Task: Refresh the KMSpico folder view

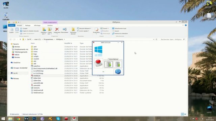Action: [157, 39]
